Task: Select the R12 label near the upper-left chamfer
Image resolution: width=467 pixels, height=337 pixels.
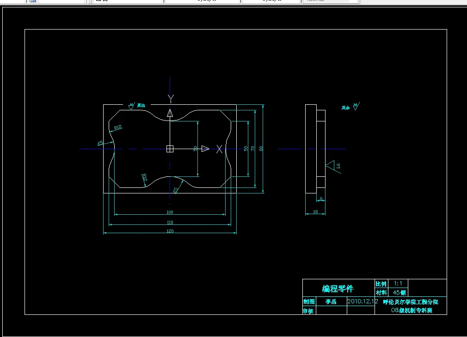Action: coord(118,127)
